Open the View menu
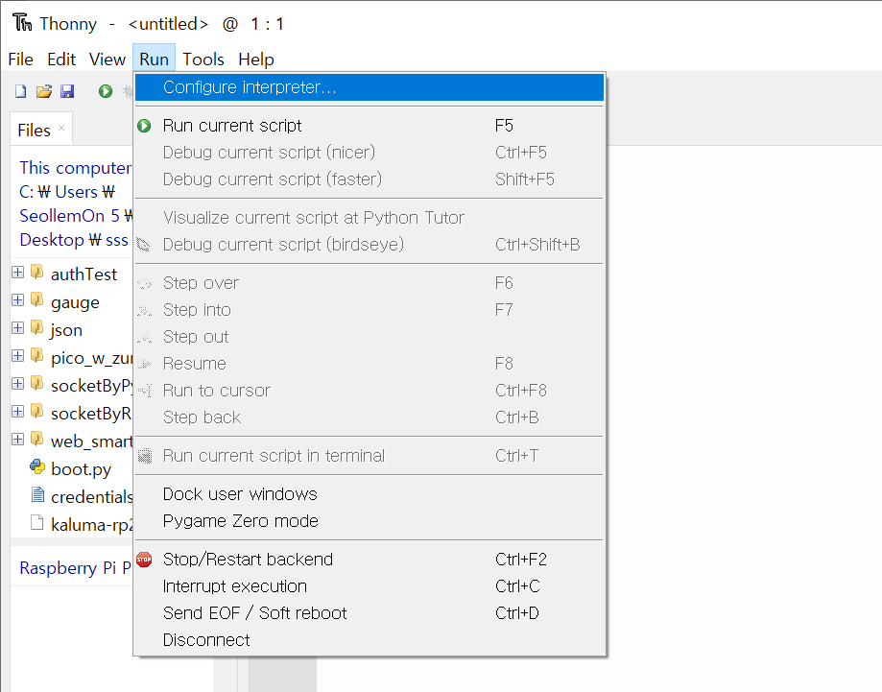882x692 pixels. coord(107,60)
